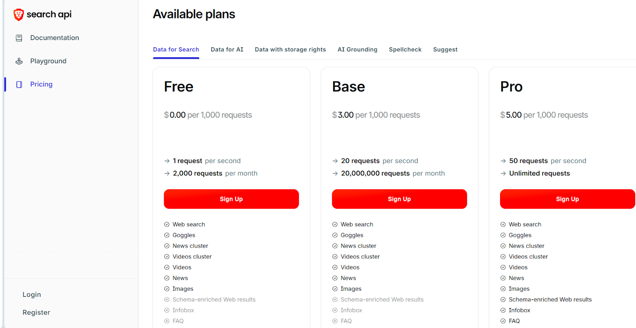Sign Up for the Pro plan

click(567, 199)
